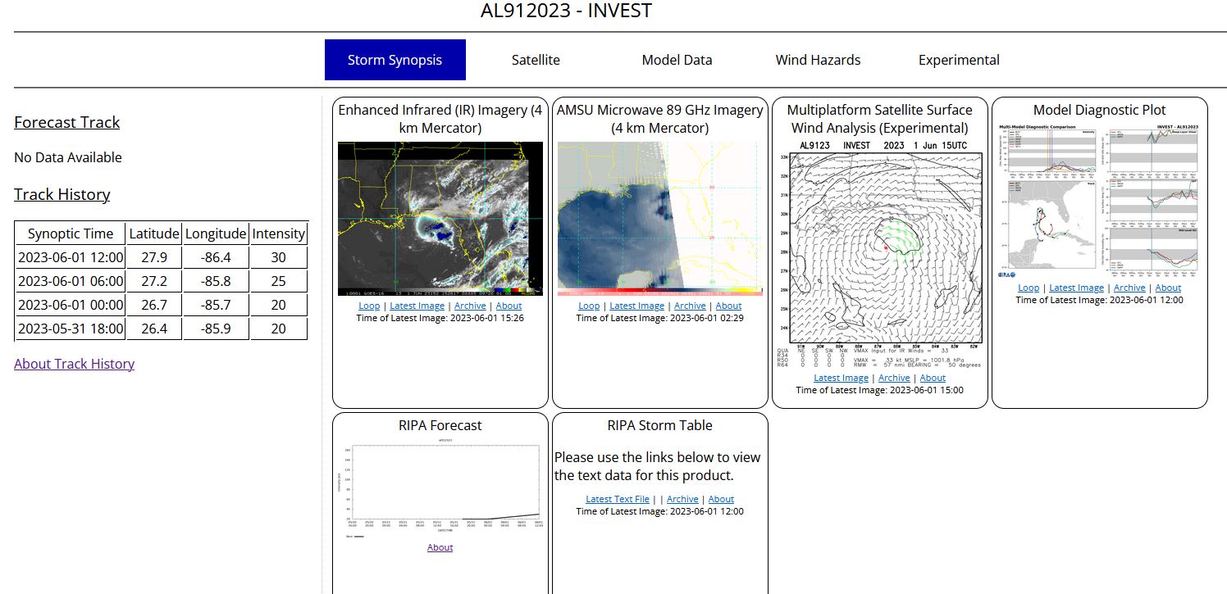This screenshot has height=594, width=1227.
Task: Click the About link under RIPA Forecast
Action: click(440, 547)
